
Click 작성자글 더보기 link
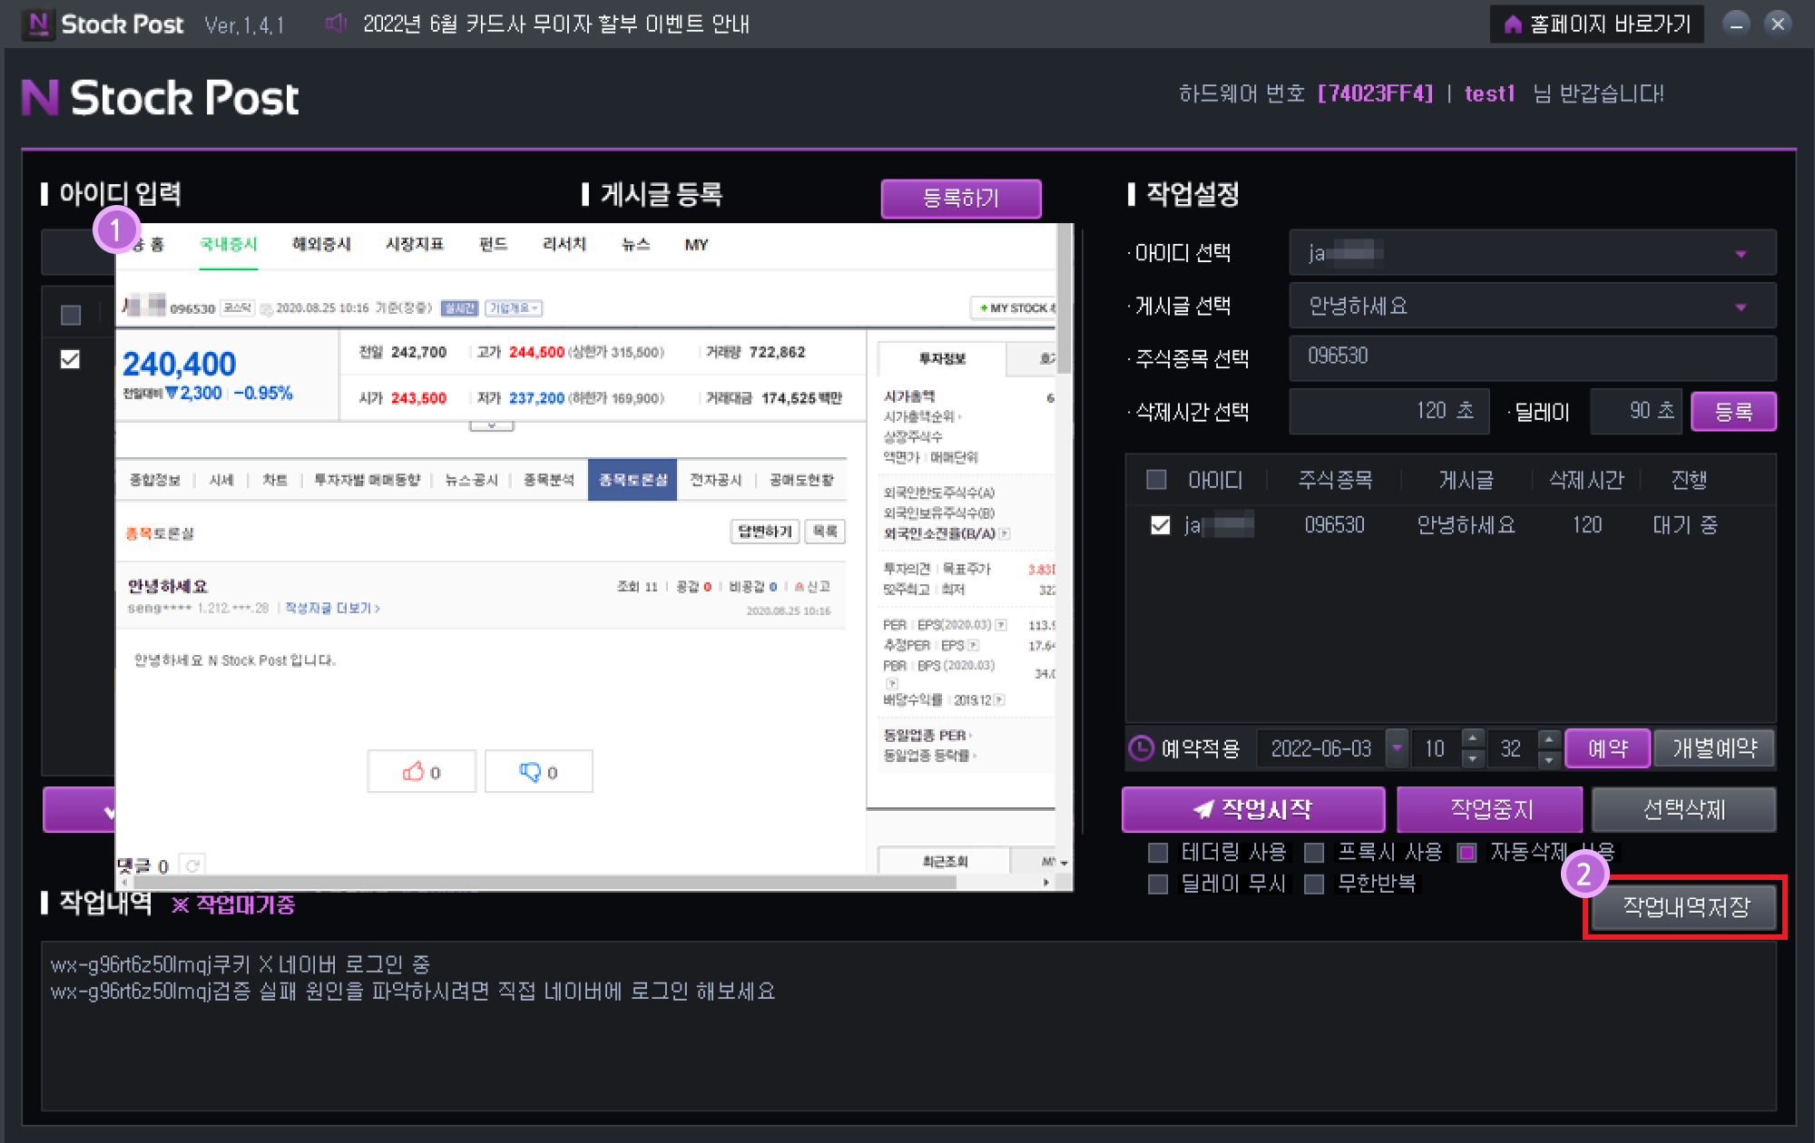pos(332,608)
